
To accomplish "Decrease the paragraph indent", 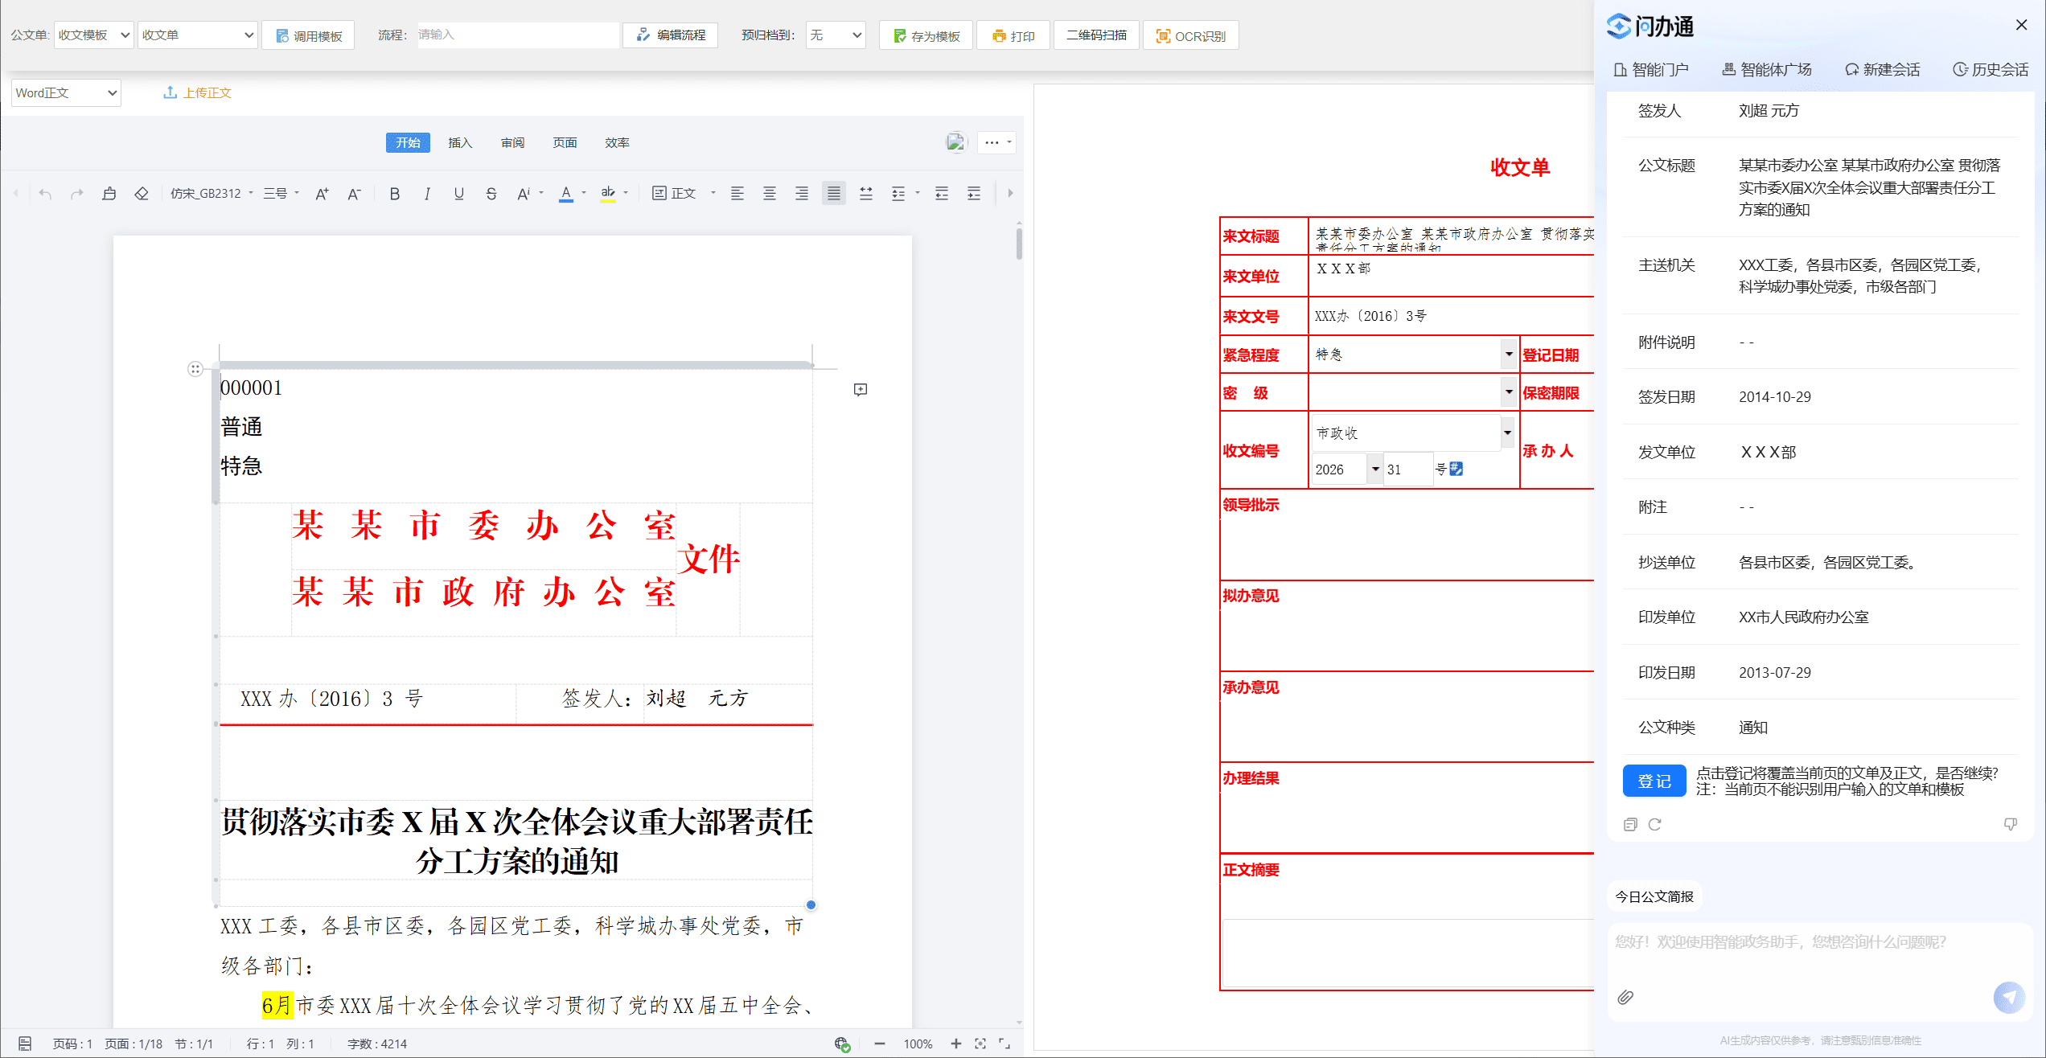I will (x=942, y=194).
